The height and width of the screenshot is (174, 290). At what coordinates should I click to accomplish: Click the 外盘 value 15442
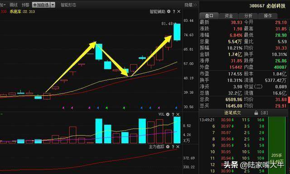click(236, 67)
